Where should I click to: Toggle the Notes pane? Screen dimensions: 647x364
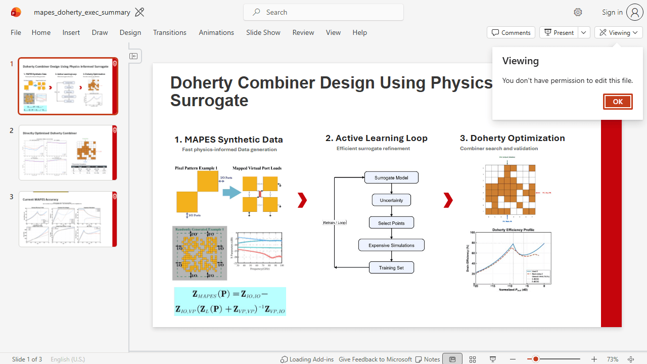point(427,359)
